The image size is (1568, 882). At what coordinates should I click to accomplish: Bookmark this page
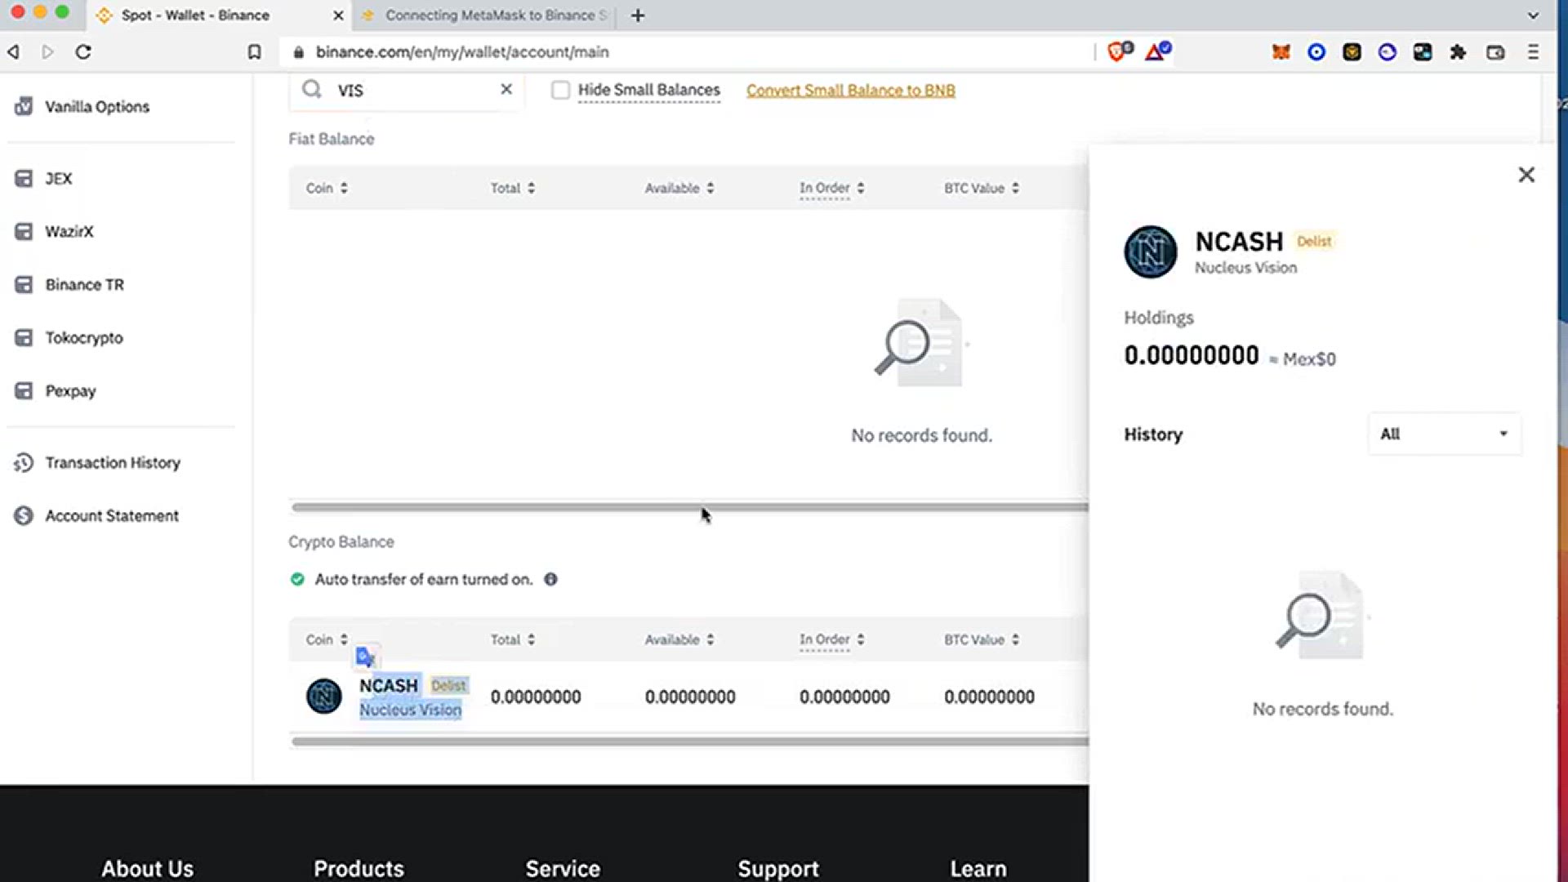click(255, 52)
